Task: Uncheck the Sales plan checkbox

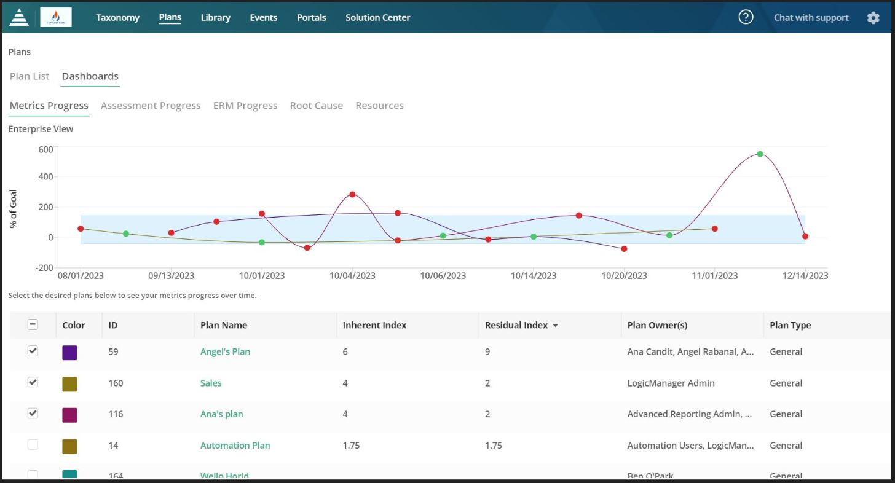Action: [x=33, y=382]
